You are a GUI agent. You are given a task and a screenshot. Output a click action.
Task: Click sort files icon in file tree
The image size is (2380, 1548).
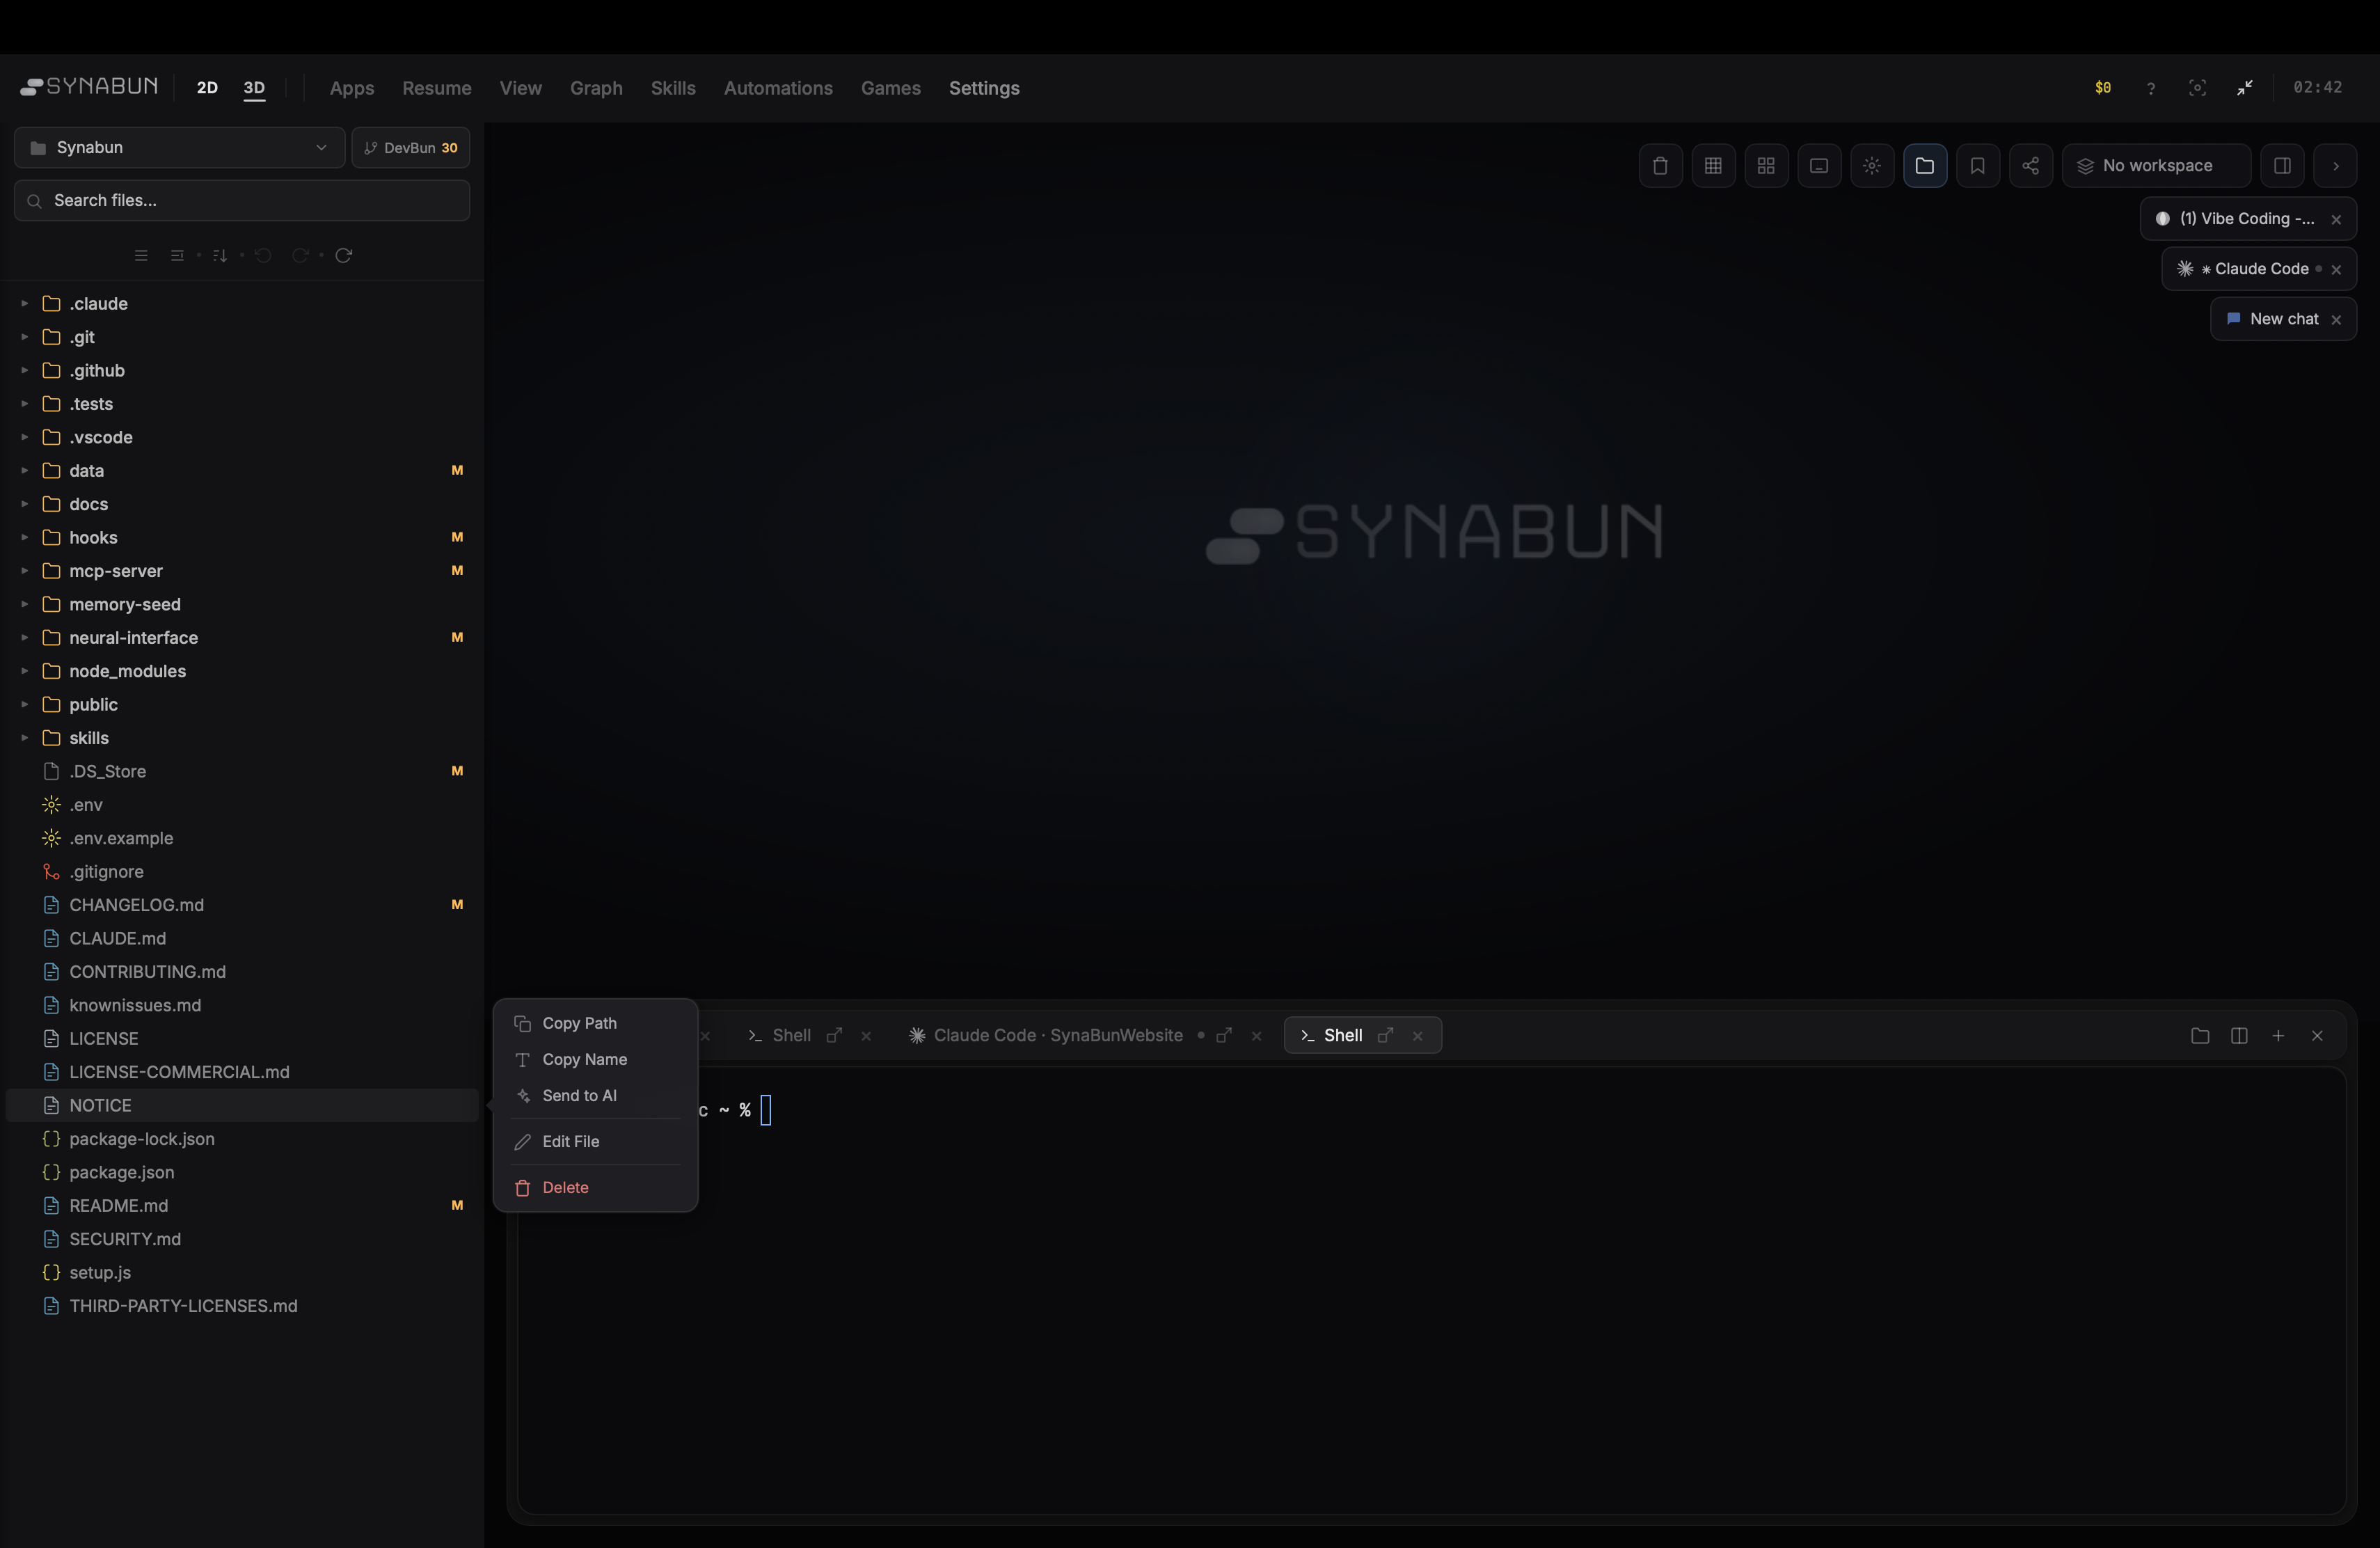pos(219,255)
